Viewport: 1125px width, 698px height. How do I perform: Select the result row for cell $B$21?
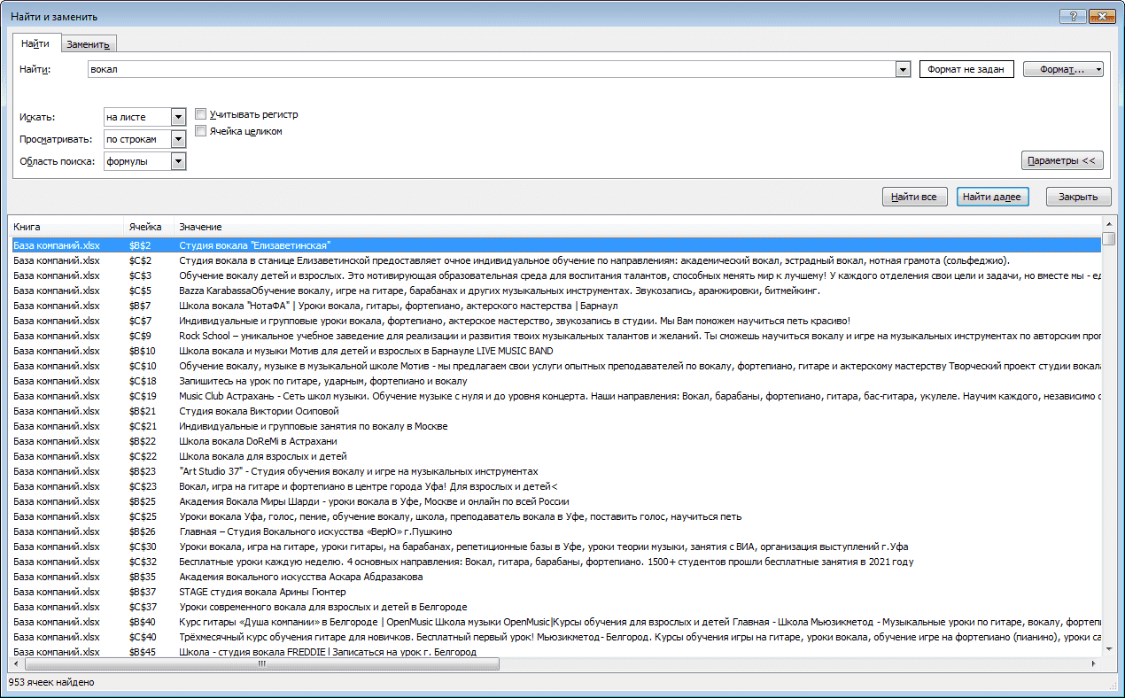pos(556,411)
